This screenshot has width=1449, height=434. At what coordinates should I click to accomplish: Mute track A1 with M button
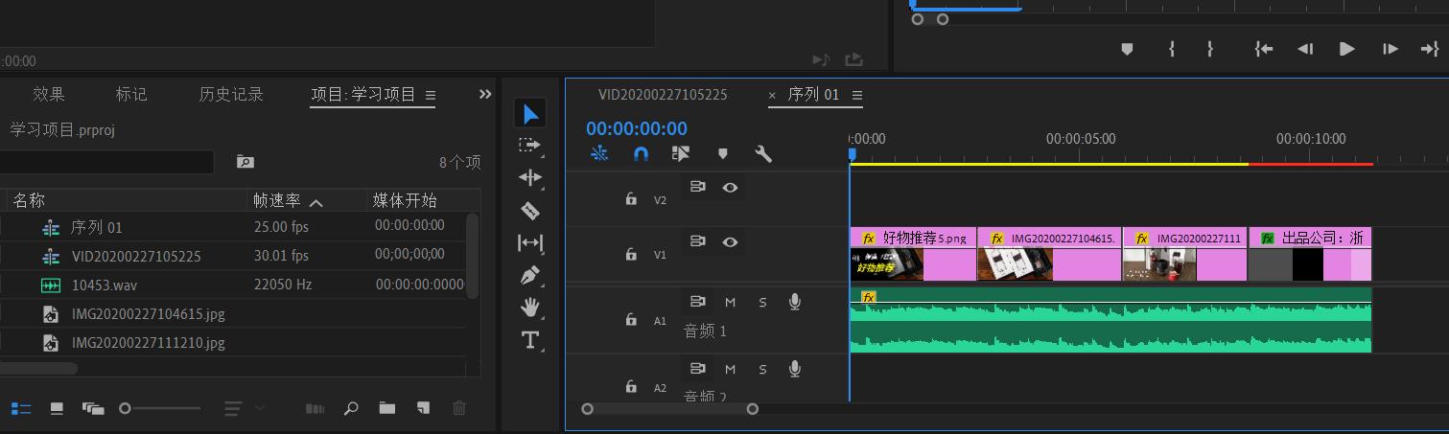[730, 302]
